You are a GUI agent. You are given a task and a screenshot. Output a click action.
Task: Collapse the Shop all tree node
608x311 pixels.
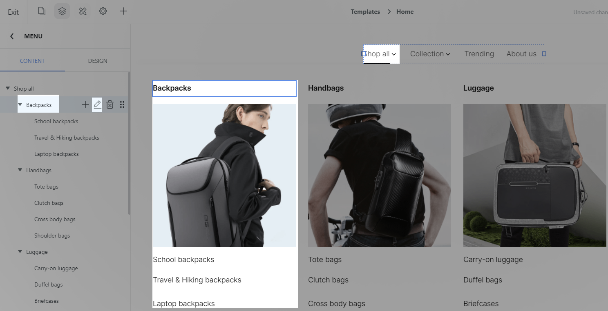click(x=7, y=88)
